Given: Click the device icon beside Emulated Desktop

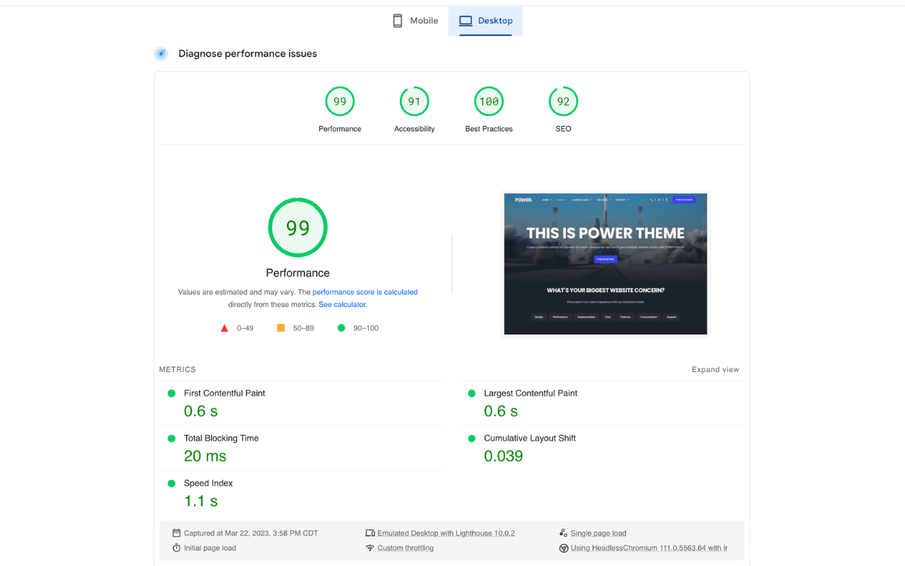Looking at the screenshot, I should (370, 533).
